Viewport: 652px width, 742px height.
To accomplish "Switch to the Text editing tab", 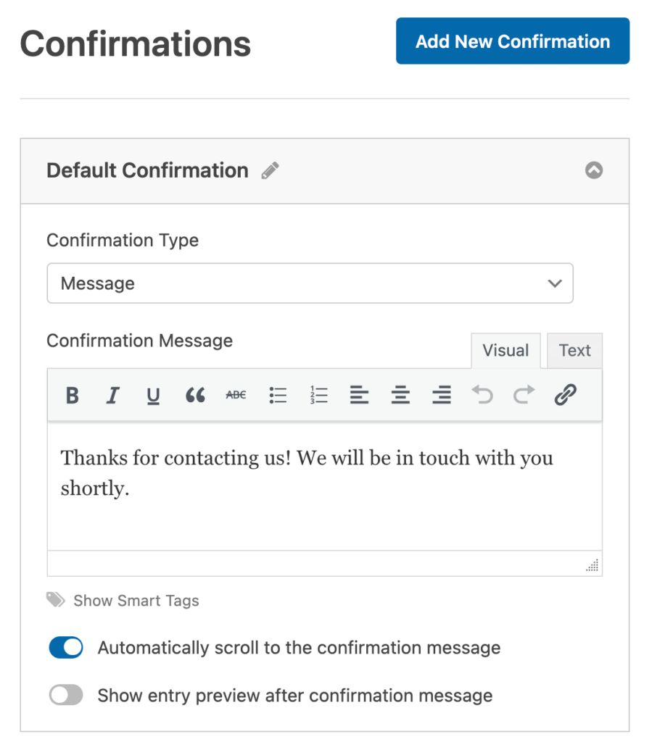I will 574,351.
